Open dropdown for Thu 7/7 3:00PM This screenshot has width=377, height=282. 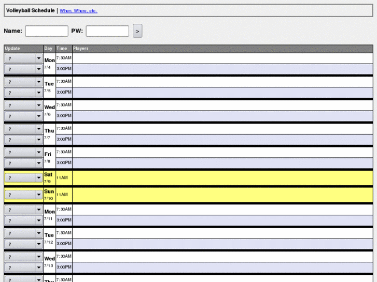[x=23, y=140]
